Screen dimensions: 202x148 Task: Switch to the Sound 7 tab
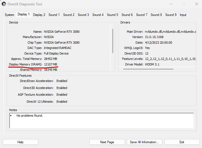click(x=142, y=15)
